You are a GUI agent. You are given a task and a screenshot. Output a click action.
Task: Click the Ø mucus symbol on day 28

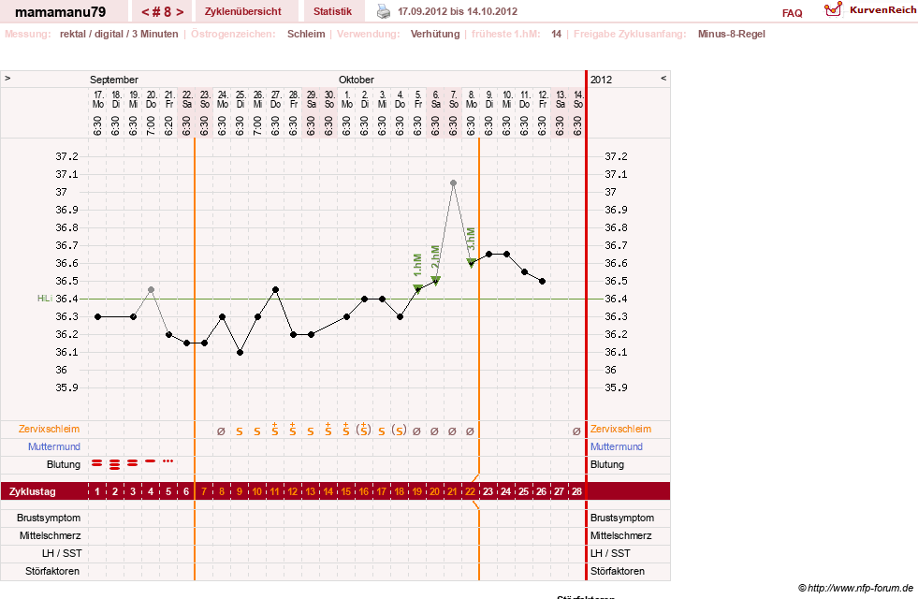576,431
